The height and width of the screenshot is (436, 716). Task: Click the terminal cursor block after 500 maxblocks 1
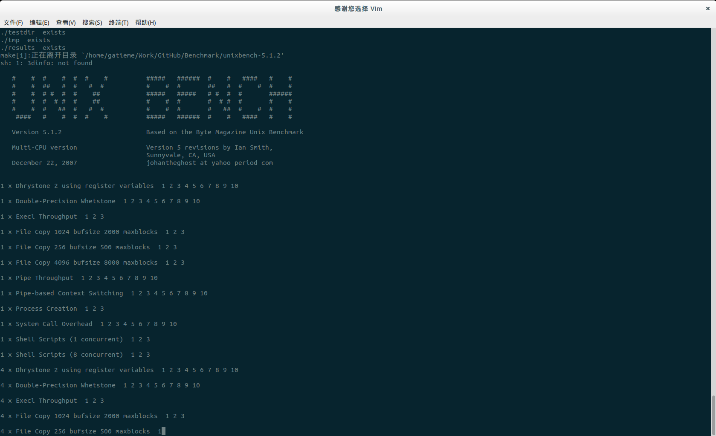(x=163, y=431)
